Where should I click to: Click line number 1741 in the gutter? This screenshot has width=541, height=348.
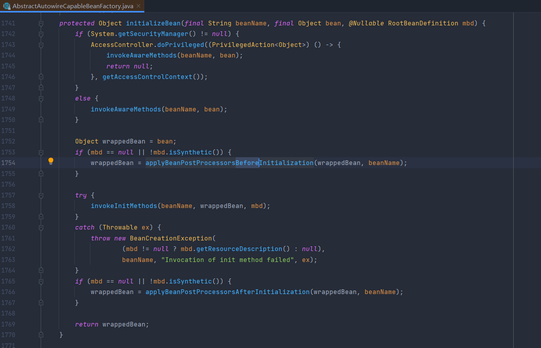8,23
